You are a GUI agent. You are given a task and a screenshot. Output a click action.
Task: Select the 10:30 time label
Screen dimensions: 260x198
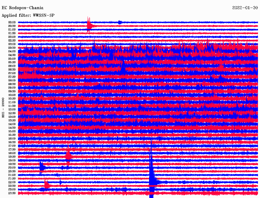point(12,99)
